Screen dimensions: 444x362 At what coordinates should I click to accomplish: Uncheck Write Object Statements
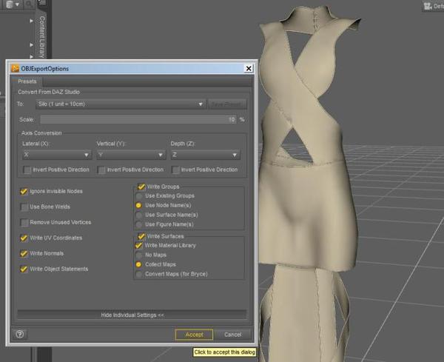[x=24, y=269]
